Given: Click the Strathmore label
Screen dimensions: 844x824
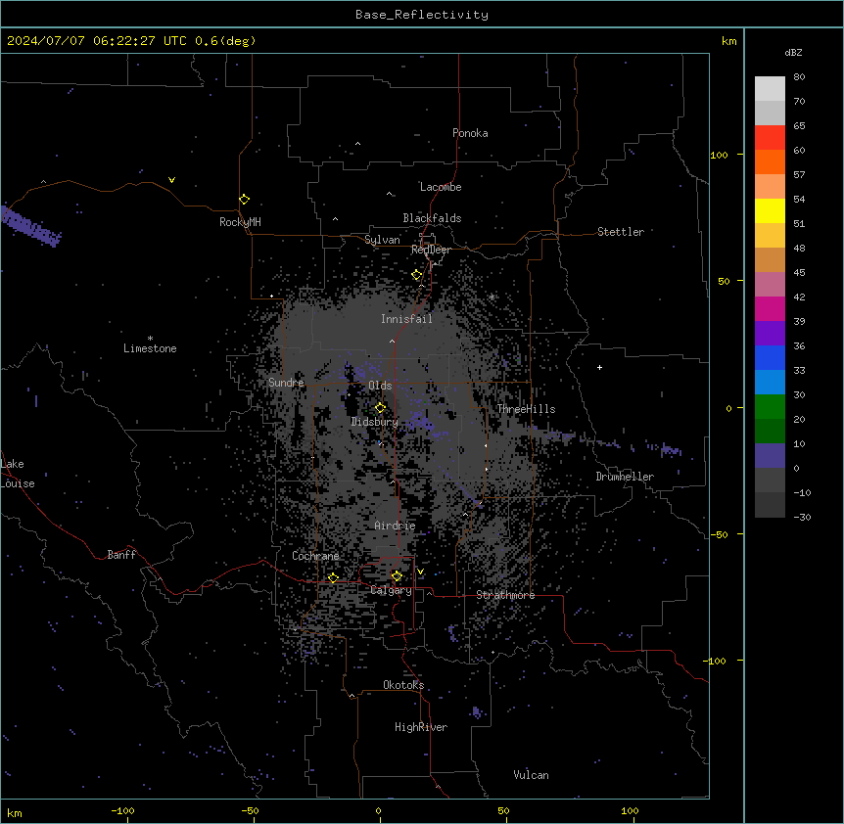Looking at the screenshot, I should tap(505, 595).
